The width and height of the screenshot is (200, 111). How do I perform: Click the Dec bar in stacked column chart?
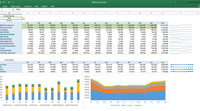78,90
